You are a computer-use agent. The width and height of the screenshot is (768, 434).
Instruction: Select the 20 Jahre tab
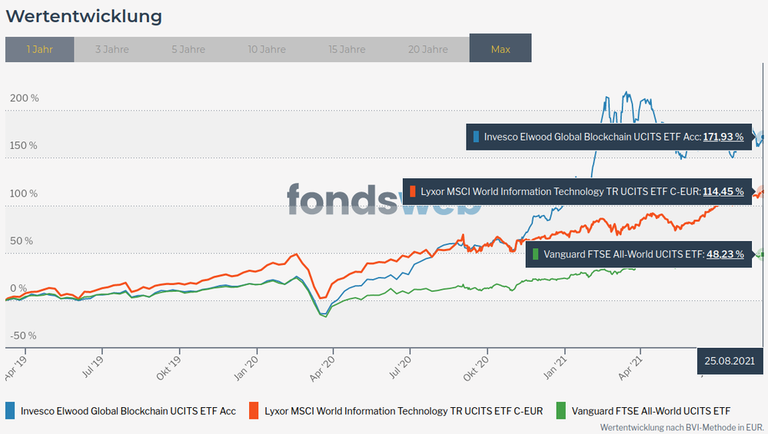click(428, 49)
